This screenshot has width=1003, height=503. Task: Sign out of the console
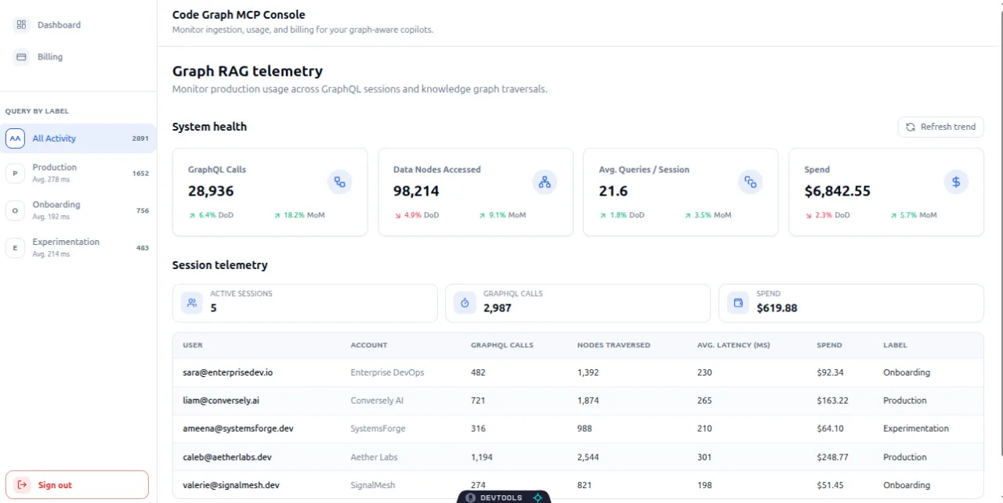(x=77, y=485)
